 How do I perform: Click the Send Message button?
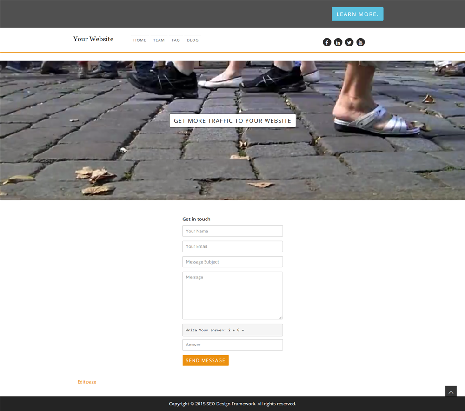click(x=206, y=360)
